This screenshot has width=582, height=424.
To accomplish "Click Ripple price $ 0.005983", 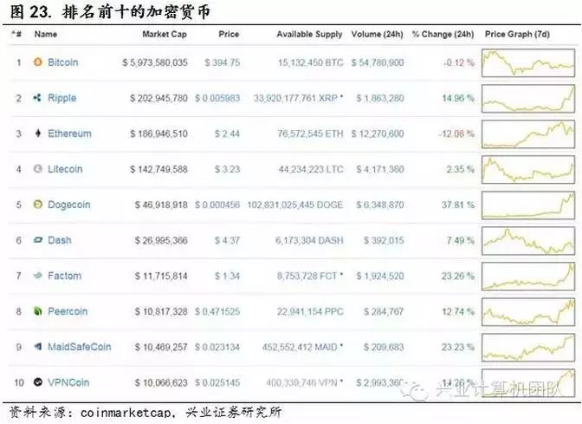I will tap(217, 98).
